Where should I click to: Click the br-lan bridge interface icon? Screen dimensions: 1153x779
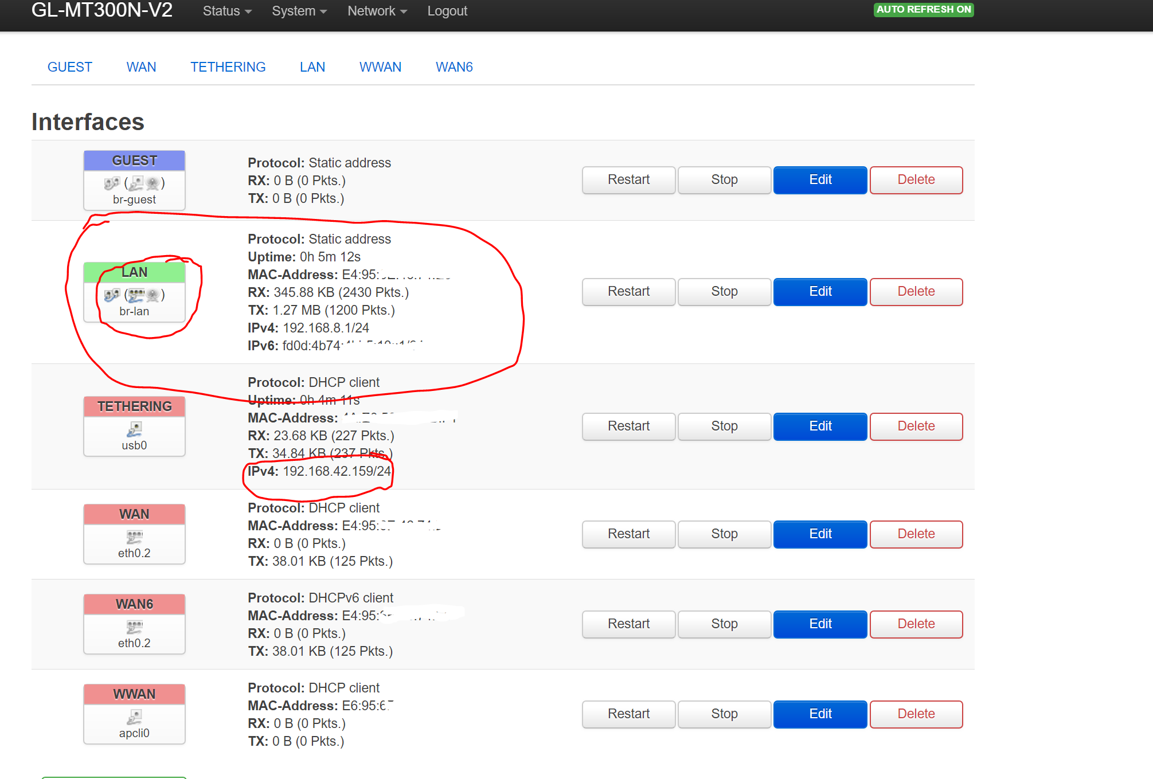112,295
